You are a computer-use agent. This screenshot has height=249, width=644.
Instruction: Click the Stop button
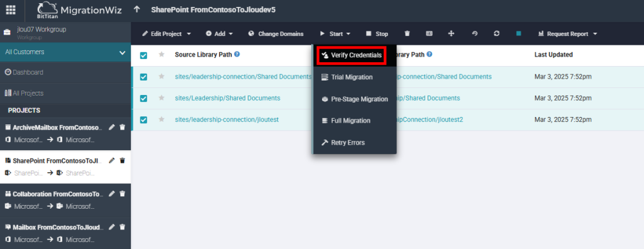[377, 34]
